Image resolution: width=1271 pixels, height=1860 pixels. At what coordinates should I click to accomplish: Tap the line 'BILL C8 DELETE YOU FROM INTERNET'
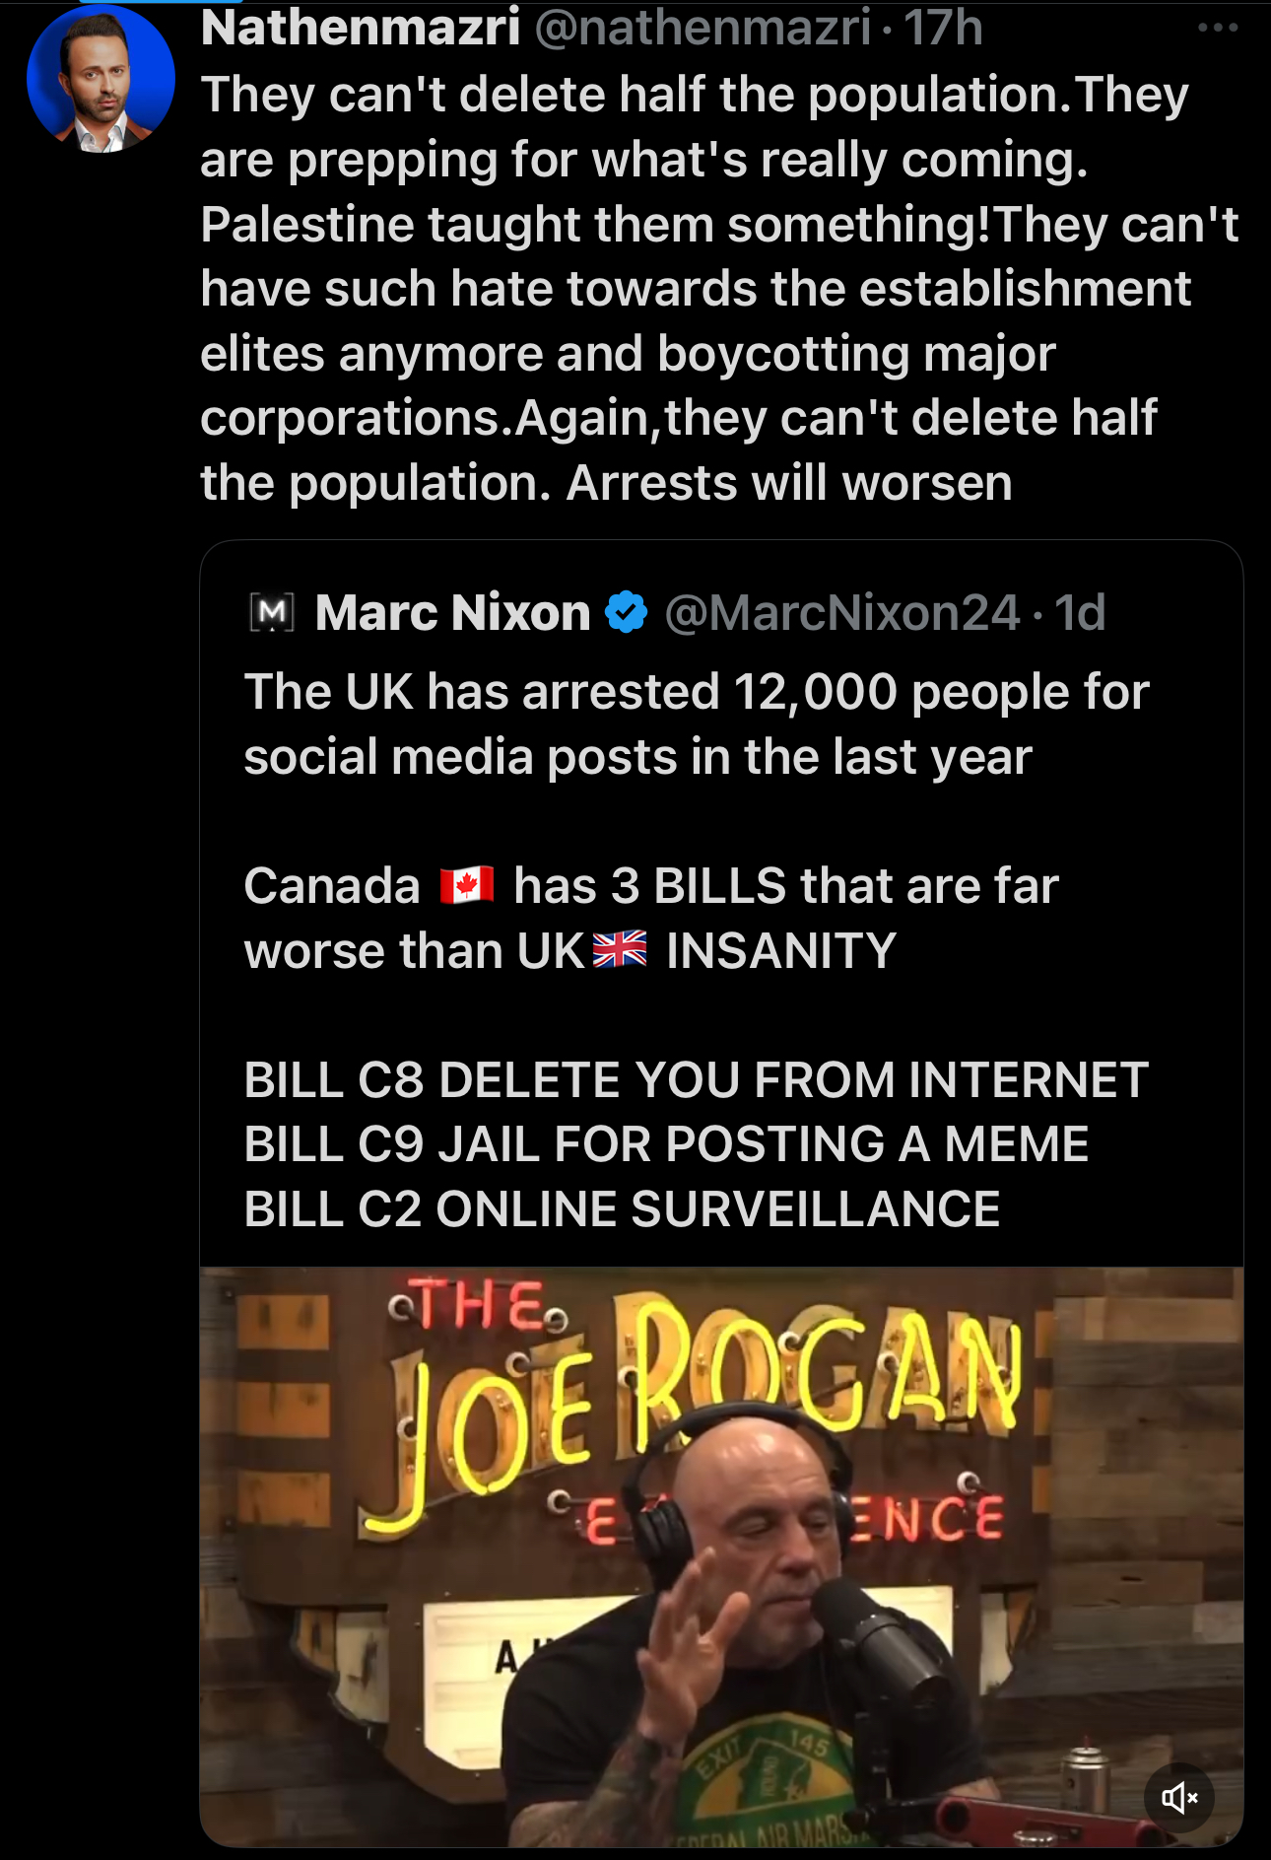click(x=696, y=1079)
